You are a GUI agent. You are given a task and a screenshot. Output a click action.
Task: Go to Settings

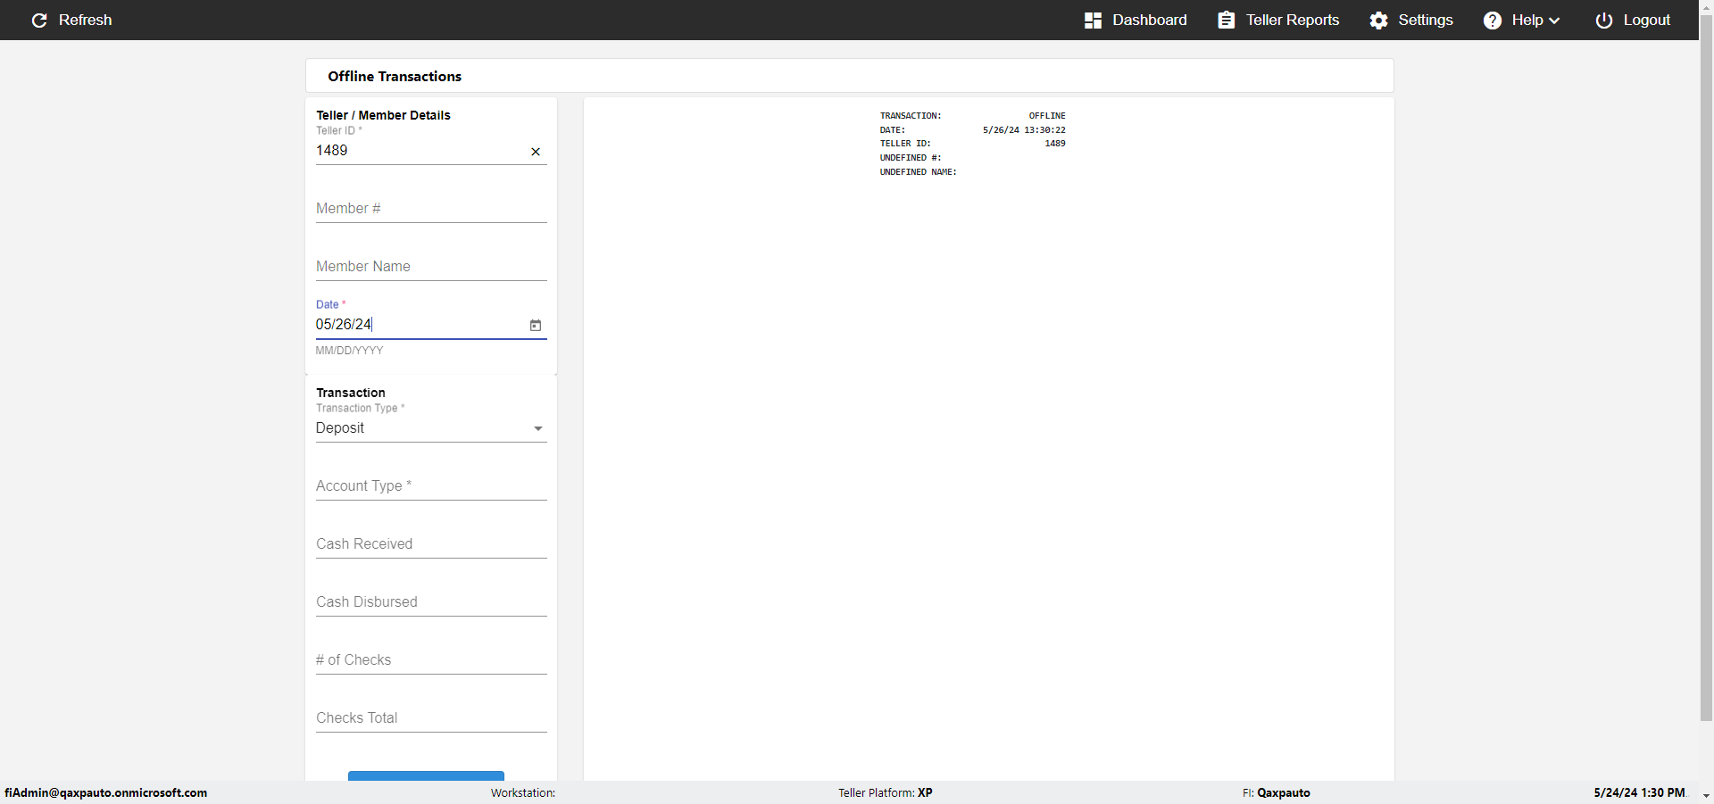tap(1411, 20)
